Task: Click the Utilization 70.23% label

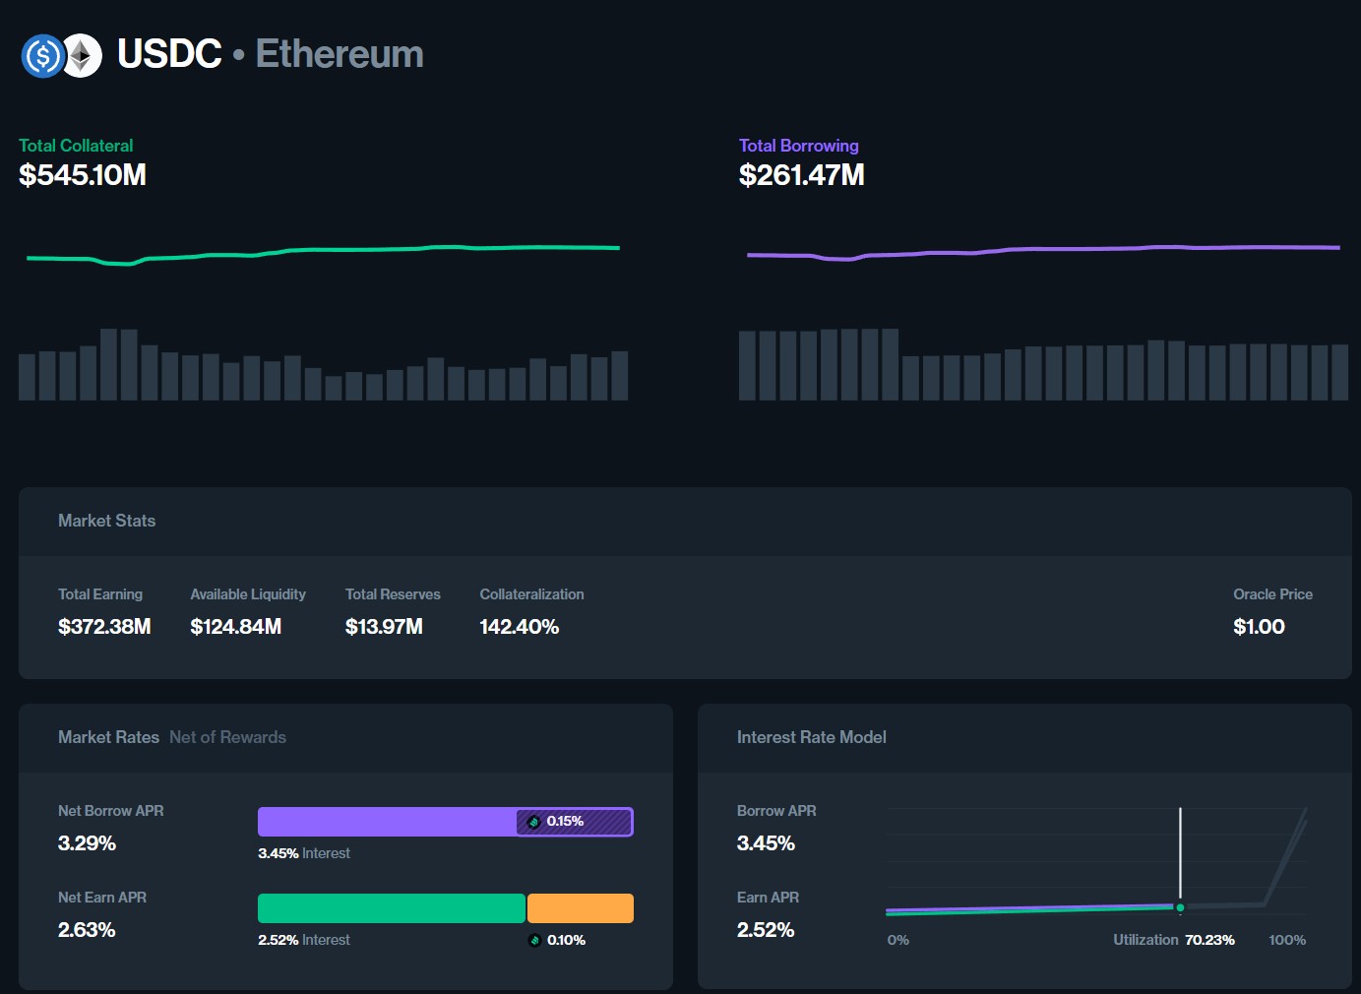Action: tap(1173, 940)
